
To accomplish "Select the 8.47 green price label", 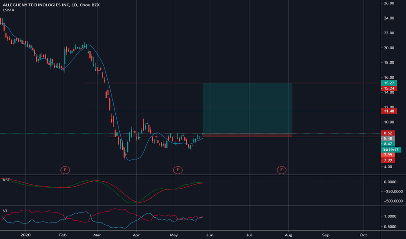I will click(x=388, y=144).
